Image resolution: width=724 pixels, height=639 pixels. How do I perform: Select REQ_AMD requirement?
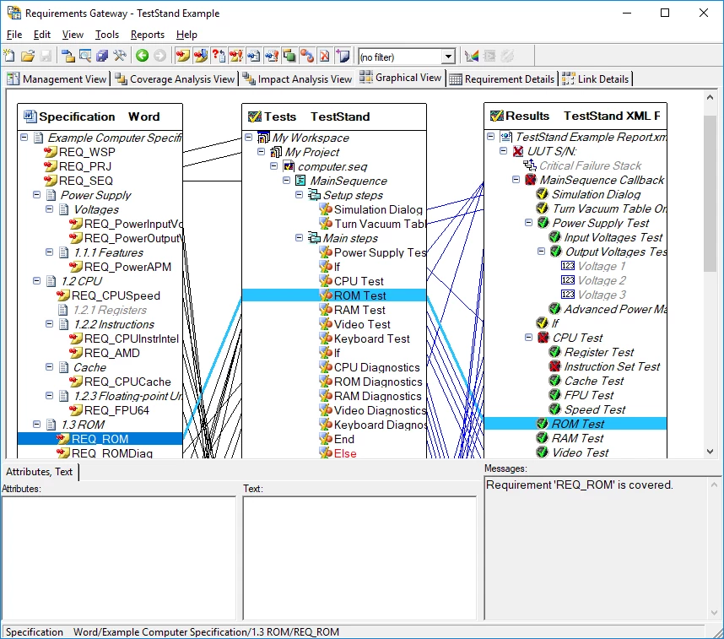tap(112, 353)
